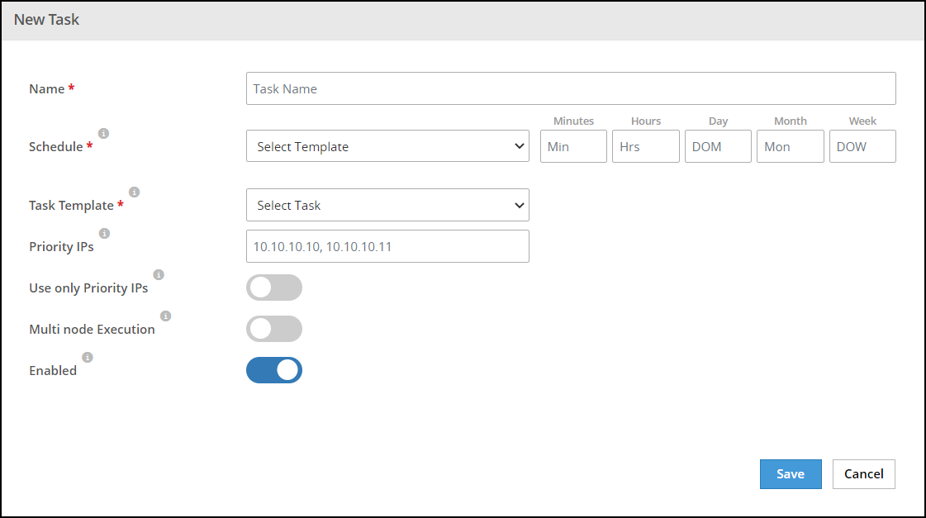Cancel the new task dialog
This screenshot has width=926, height=518.
[863, 474]
